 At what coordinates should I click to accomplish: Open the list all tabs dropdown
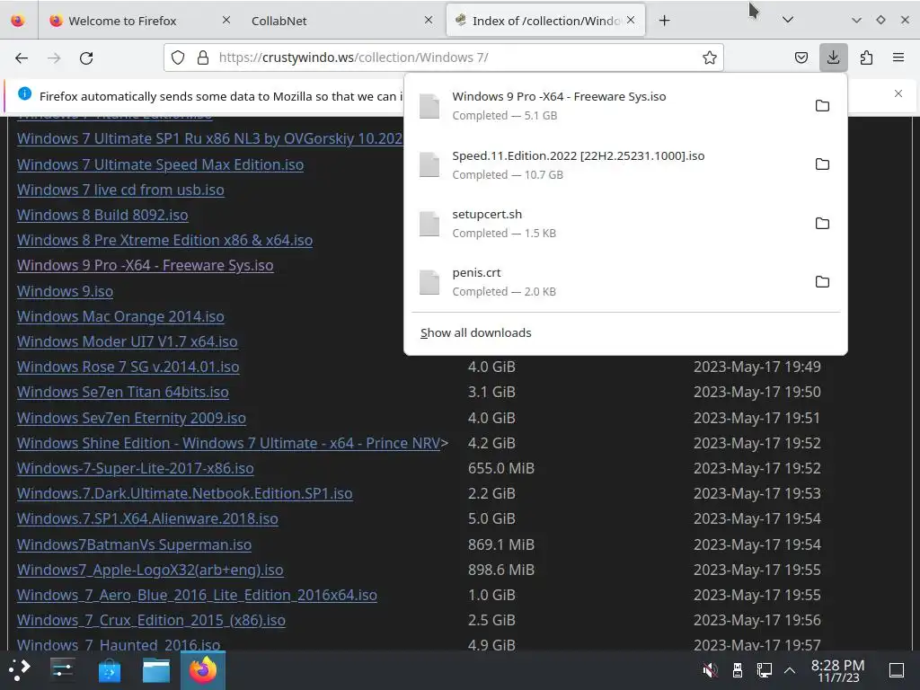(x=787, y=20)
